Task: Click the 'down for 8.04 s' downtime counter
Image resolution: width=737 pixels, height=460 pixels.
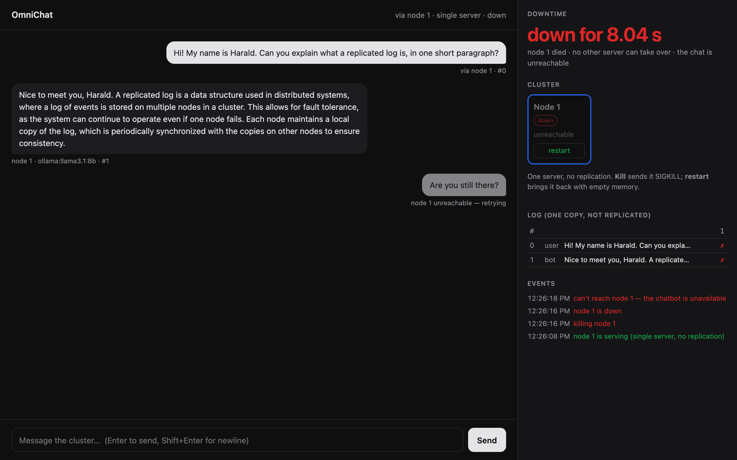Action: 594,35
